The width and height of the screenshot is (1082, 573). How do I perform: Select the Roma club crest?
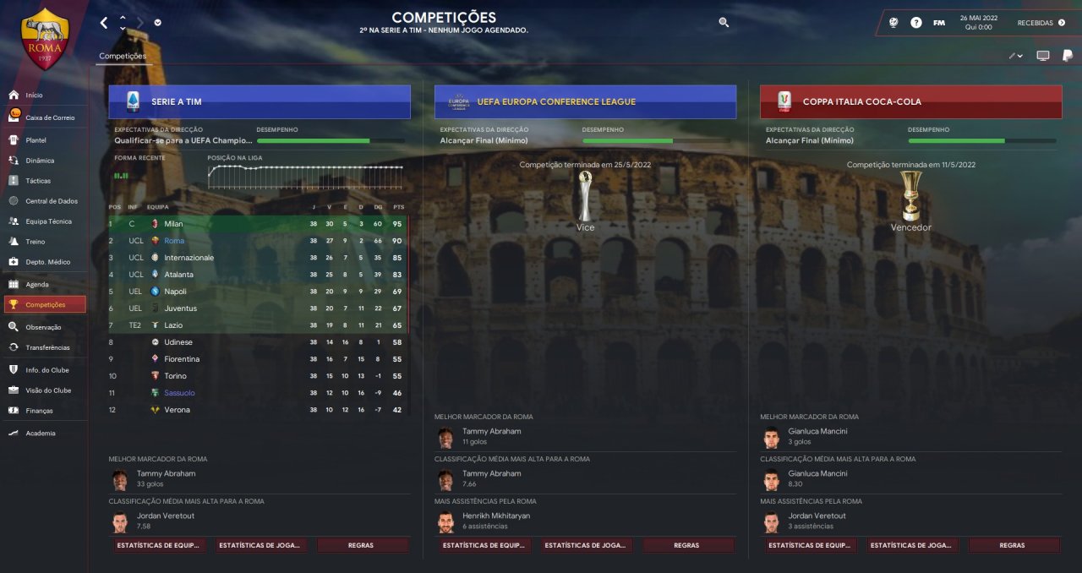coord(45,40)
